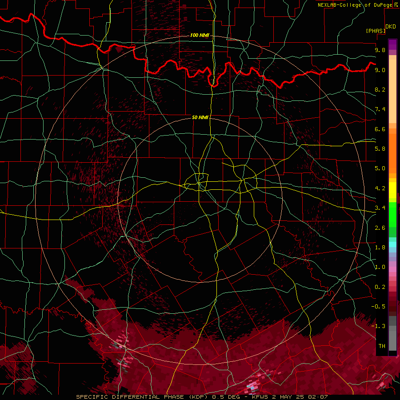Click the "50 NMI" range ring label
This screenshot has height=400, width=400.
(200, 117)
